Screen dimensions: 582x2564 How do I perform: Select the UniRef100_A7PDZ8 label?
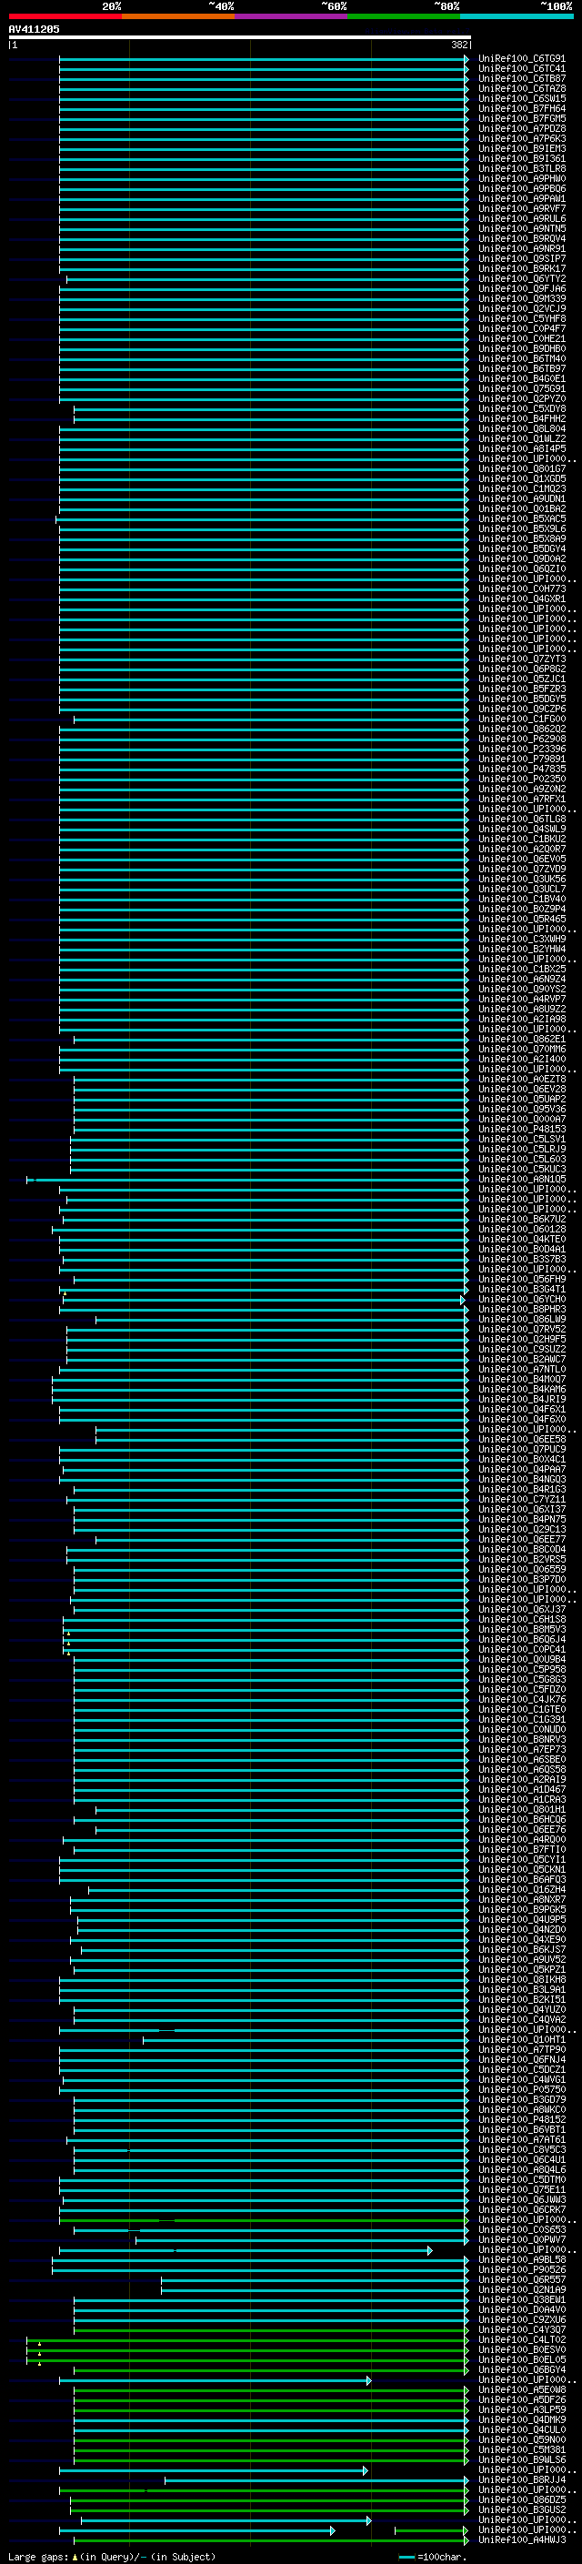pos(521,128)
